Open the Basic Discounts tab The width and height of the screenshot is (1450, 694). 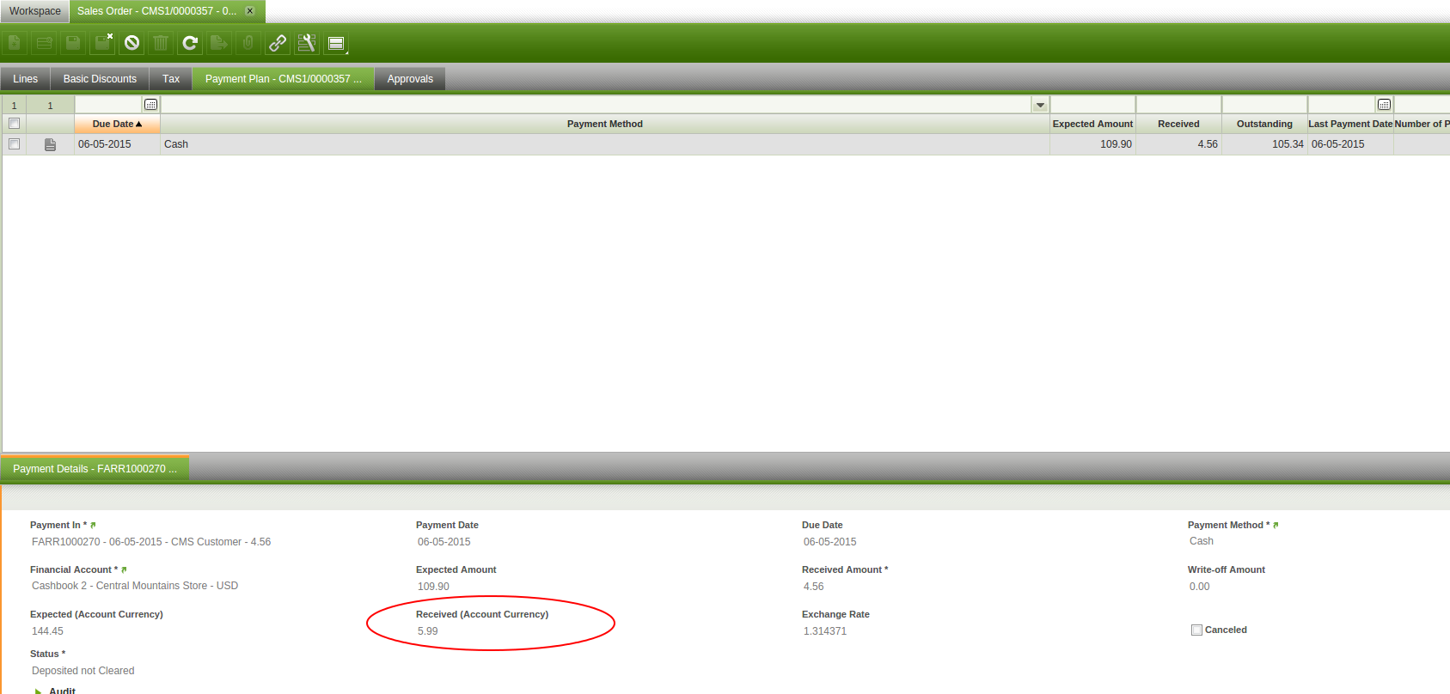tap(100, 79)
